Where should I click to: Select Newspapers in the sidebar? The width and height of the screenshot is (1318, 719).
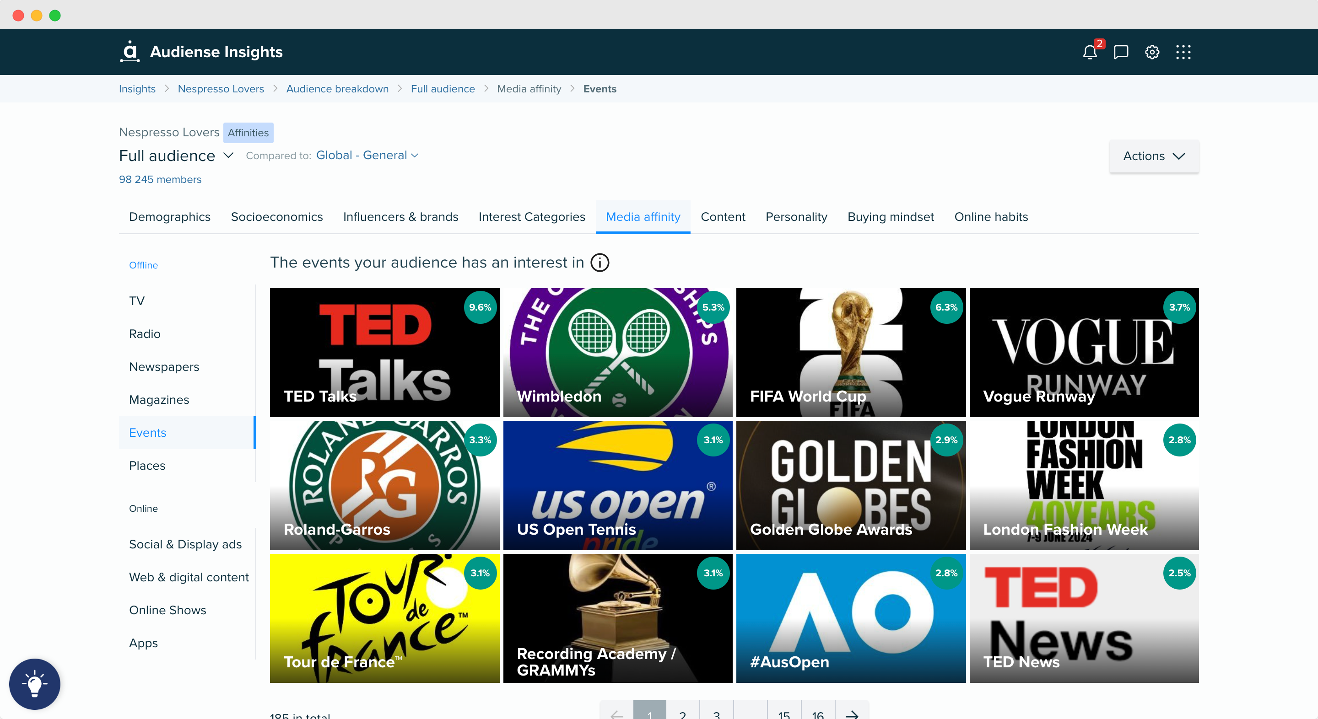click(x=187, y=367)
